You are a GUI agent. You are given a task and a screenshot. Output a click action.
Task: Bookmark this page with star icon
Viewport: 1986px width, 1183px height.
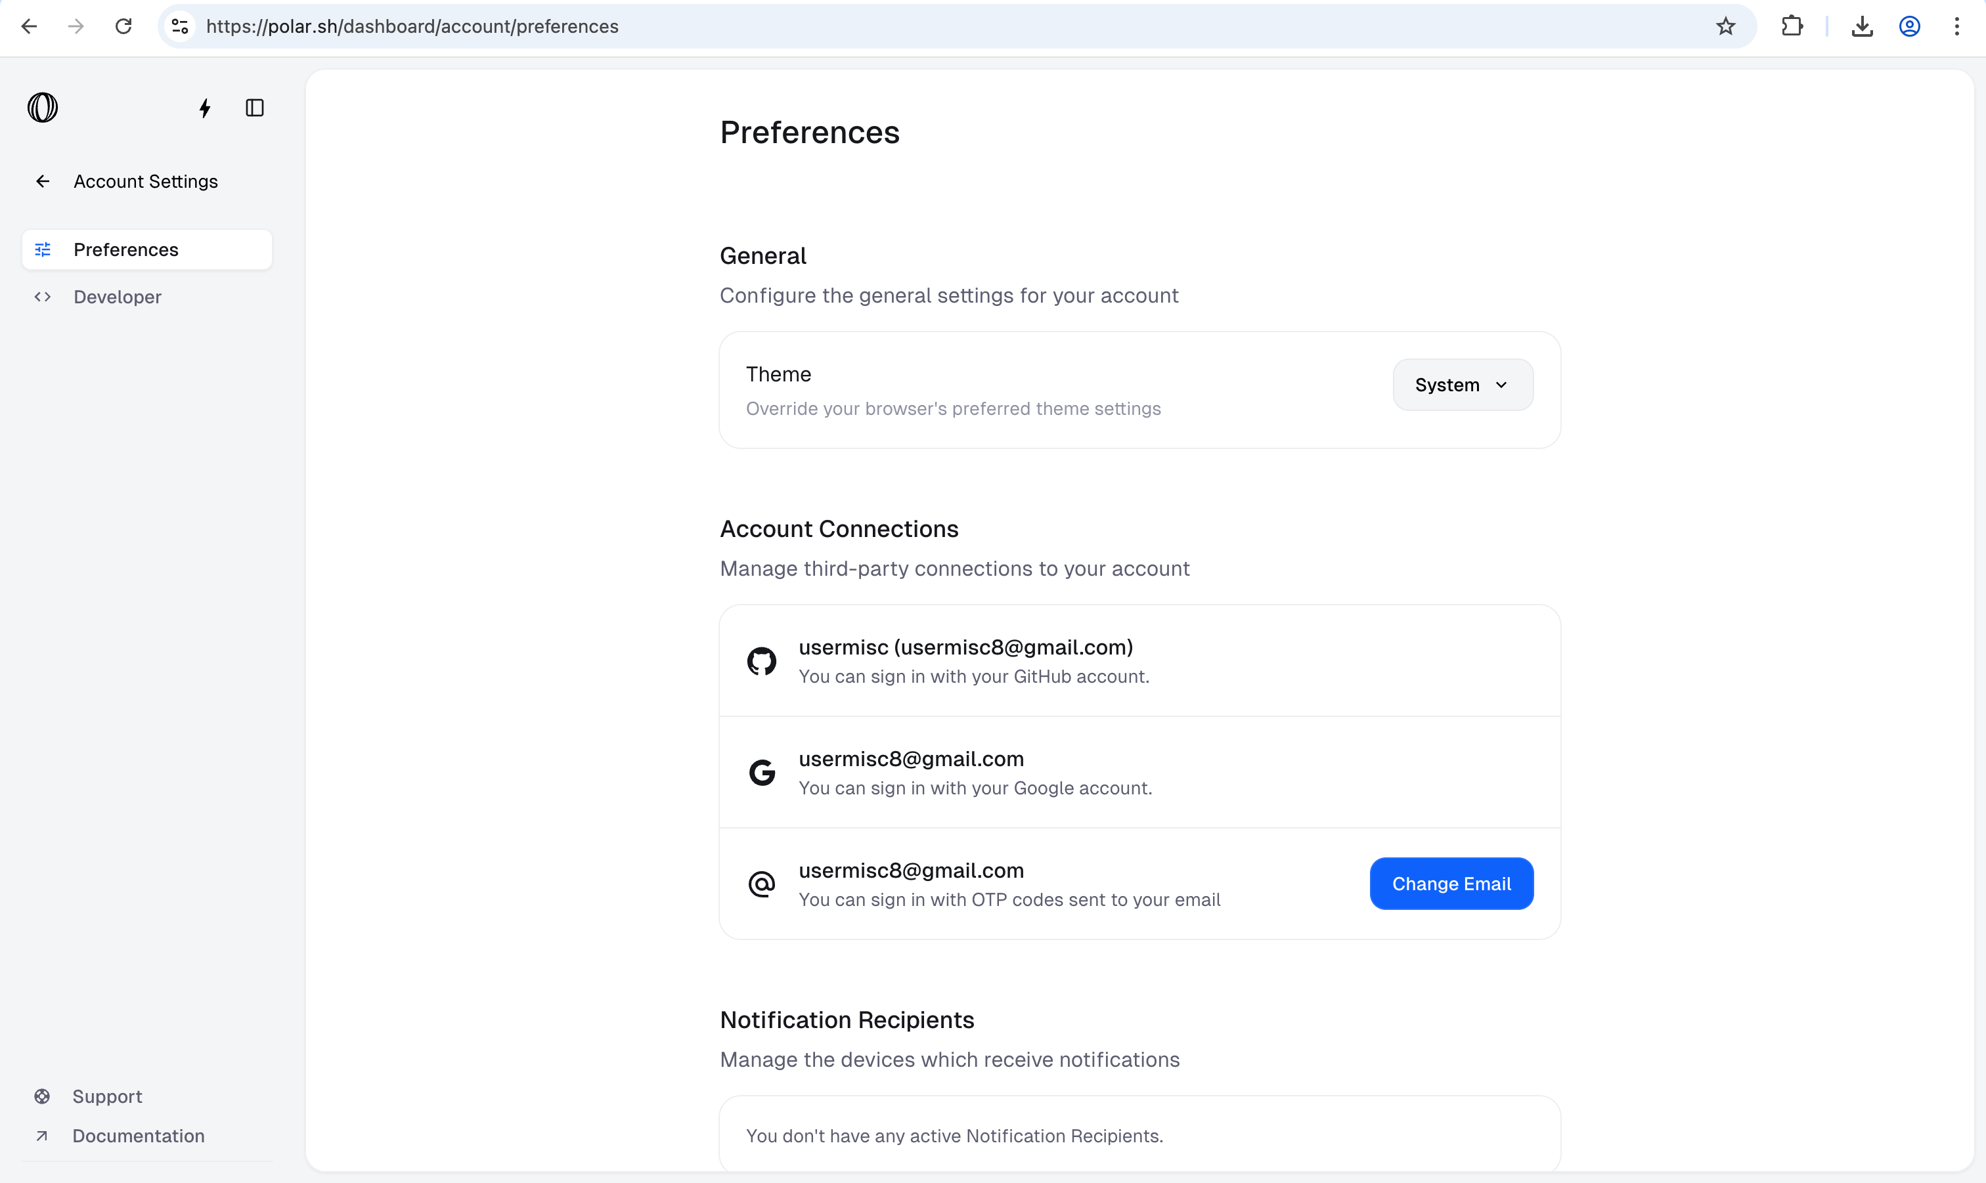[1725, 26]
